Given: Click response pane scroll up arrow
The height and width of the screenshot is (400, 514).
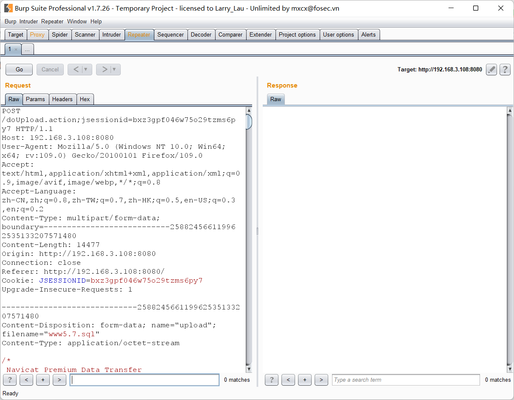Looking at the screenshot, I should (x=510, y=111).
